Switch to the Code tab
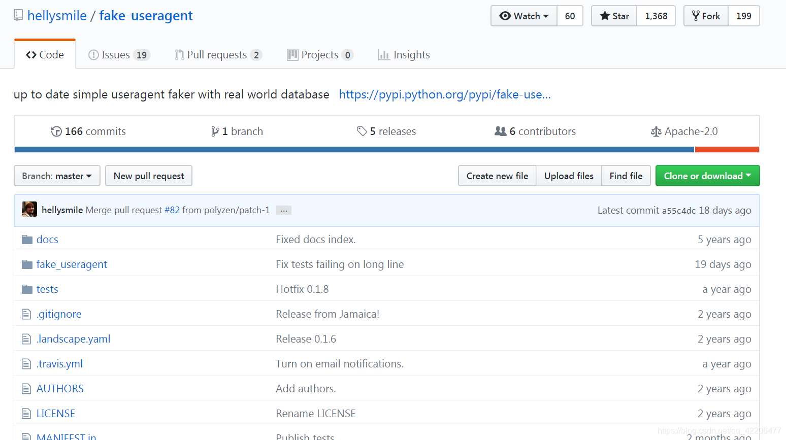The width and height of the screenshot is (786, 440). [x=45, y=54]
